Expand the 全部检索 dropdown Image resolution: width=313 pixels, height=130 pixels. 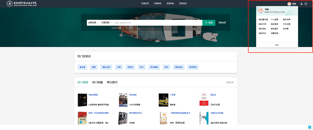coord(93,23)
